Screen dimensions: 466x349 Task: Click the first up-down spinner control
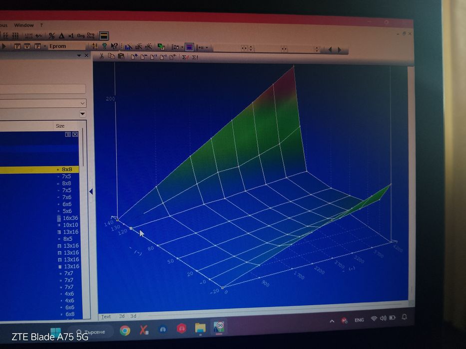[x=251, y=48]
